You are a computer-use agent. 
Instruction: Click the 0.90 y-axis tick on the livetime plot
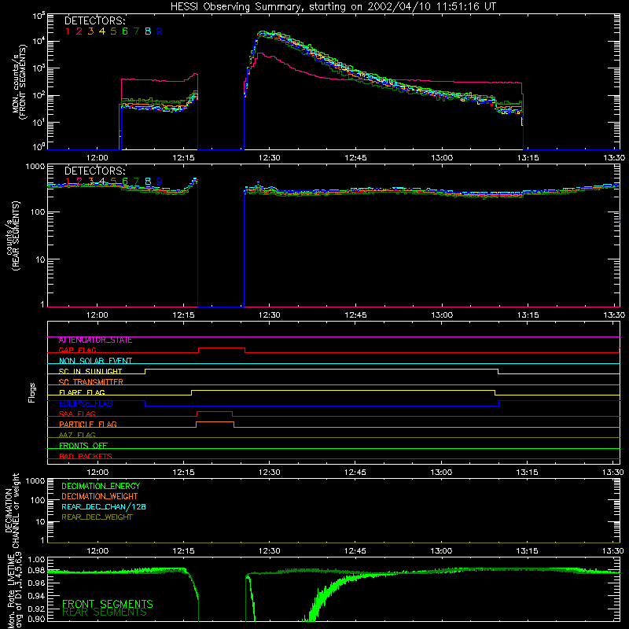[x=37, y=619]
